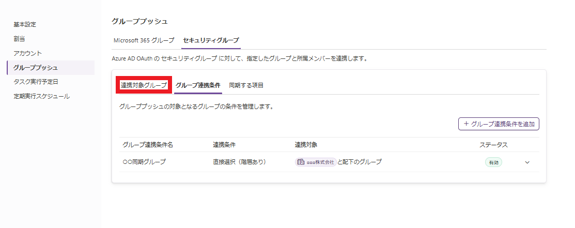Viewport: 575px width, 228px height.
Task: Select the グループ連携条件 sub-tab
Action: coord(198,85)
